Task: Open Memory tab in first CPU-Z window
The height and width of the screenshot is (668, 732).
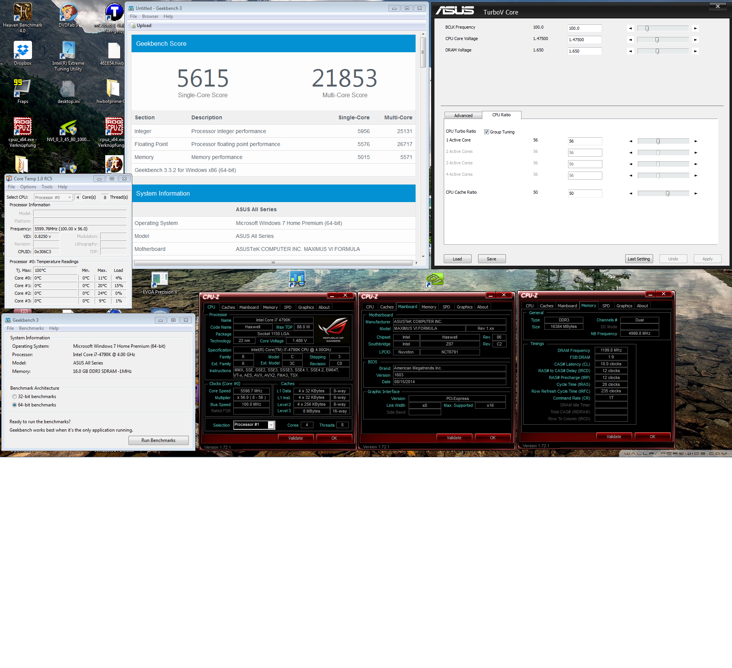Action: pos(270,307)
